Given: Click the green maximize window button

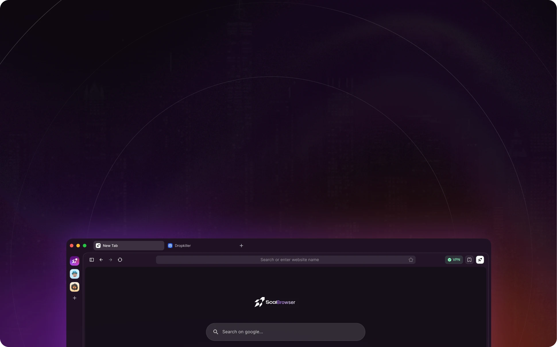Looking at the screenshot, I should click(85, 246).
